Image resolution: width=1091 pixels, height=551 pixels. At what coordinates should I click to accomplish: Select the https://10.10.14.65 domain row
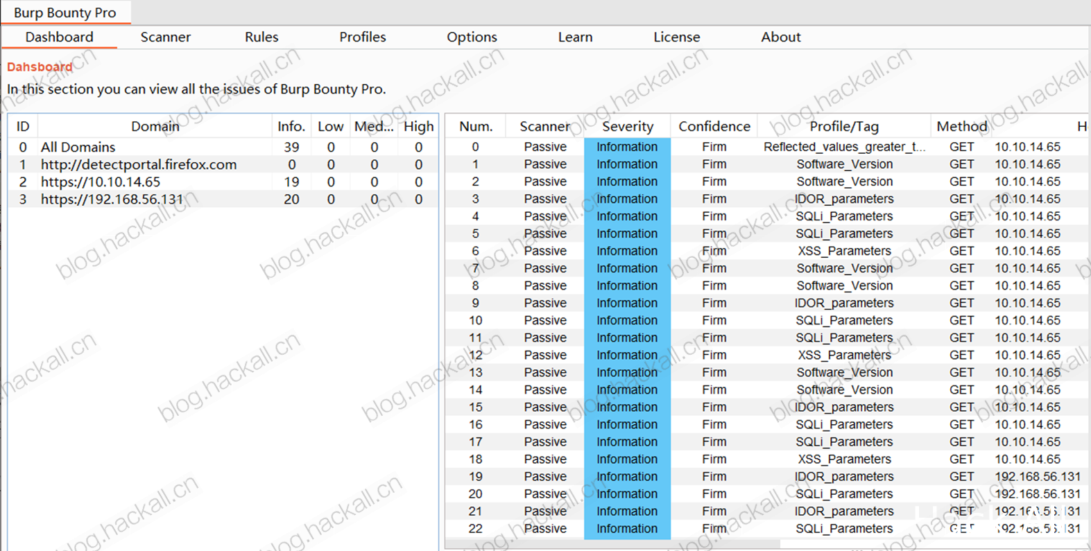pyautogui.click(x=223, y=182)
